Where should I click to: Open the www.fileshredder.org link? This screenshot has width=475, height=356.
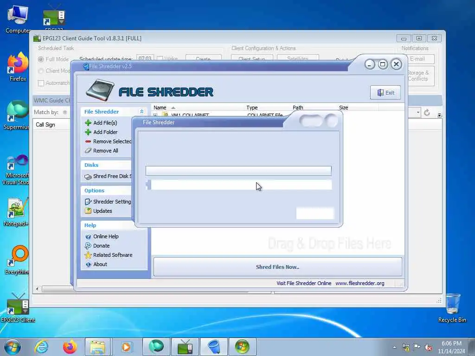click(x=360, y=283)
